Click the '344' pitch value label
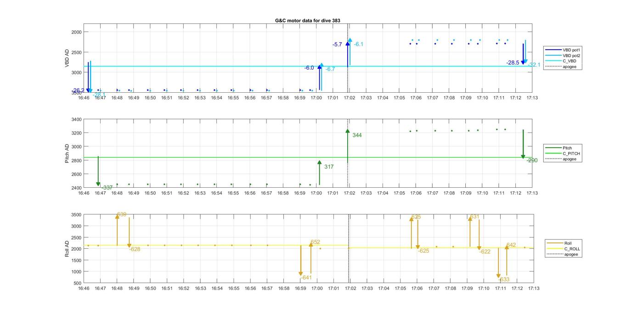 [357, 135]
